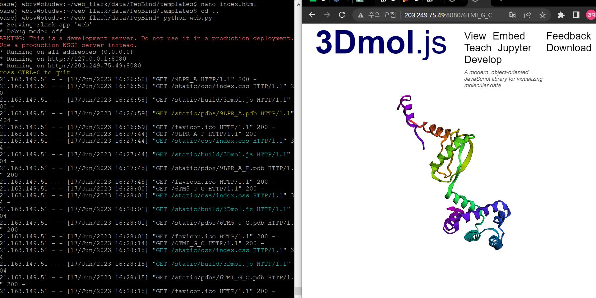596x298 pixels.
Task: Click the rainbow protein structure in viewer
Action: tap(455, 173)
